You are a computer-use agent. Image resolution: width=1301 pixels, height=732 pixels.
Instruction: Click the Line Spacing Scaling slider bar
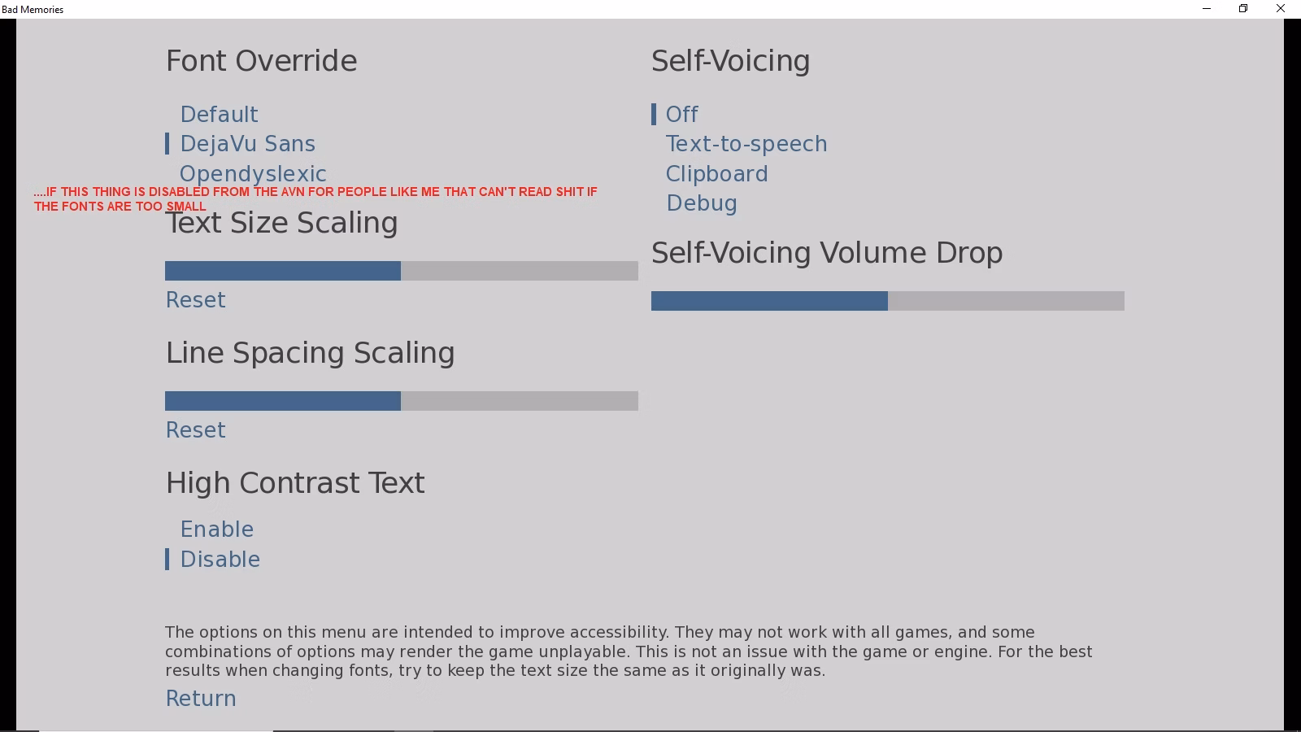coord(402,401)
